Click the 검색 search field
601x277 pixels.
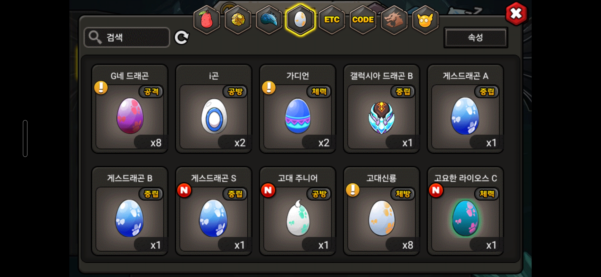127,37
